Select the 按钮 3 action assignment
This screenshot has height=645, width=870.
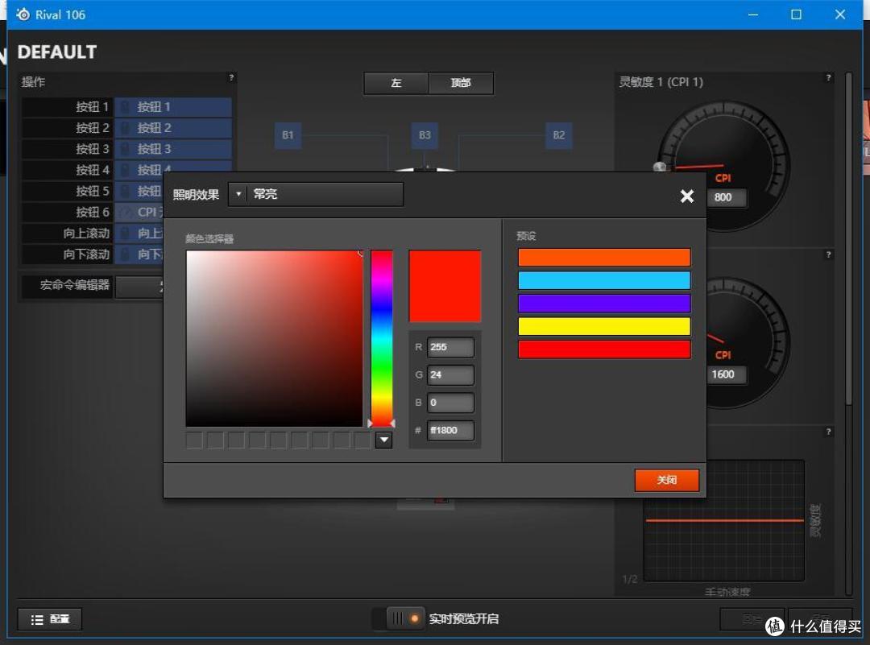point(173,149)
